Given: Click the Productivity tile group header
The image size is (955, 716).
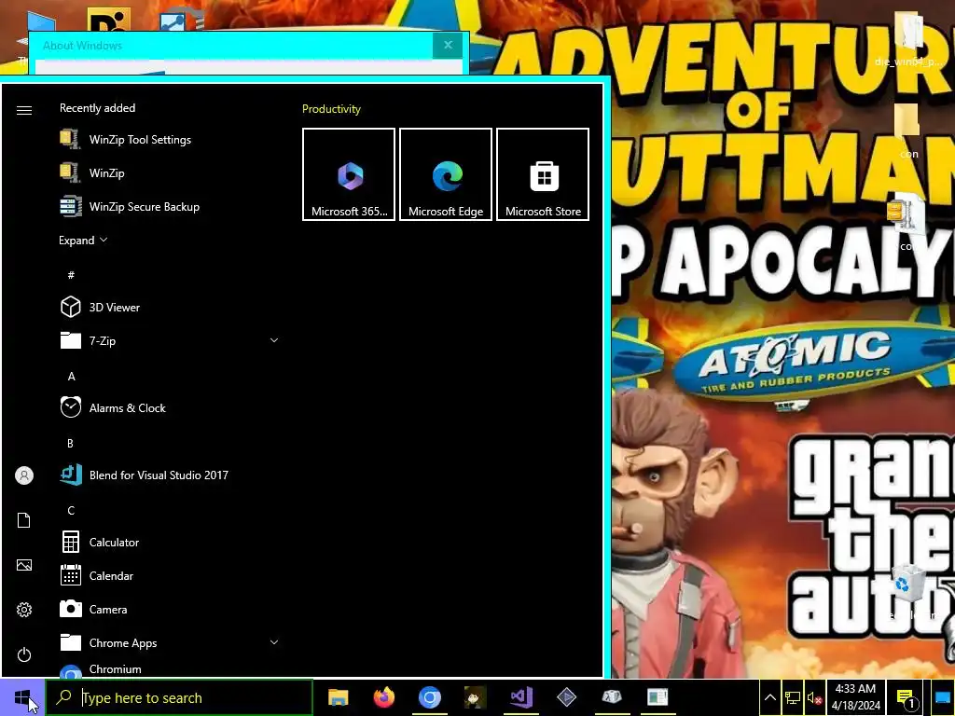Looking at the screenshot, I should 331,109.
